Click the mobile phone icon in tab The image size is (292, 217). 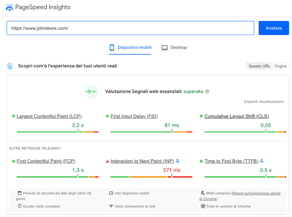(x=112, y=48)
